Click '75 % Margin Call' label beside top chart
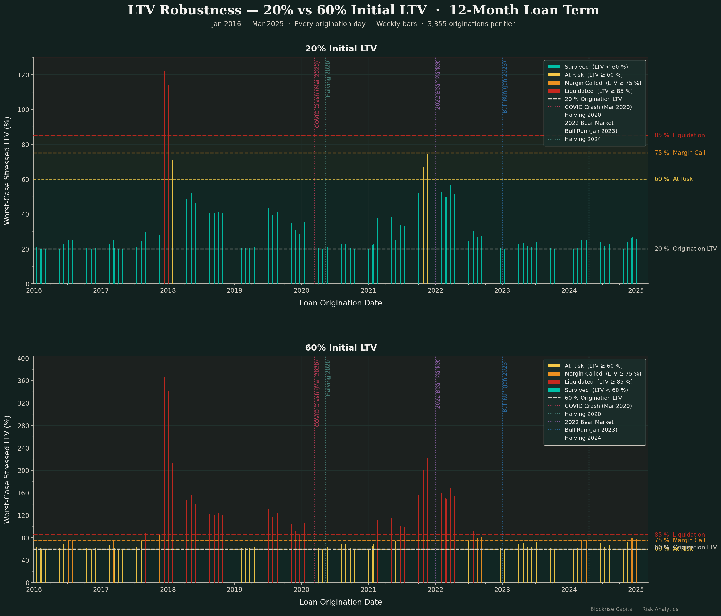 680,153
